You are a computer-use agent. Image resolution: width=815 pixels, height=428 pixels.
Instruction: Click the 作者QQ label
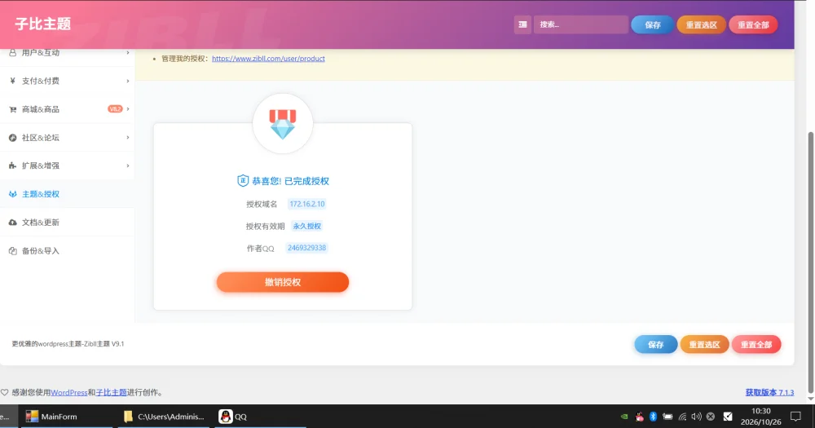[261, 249]
